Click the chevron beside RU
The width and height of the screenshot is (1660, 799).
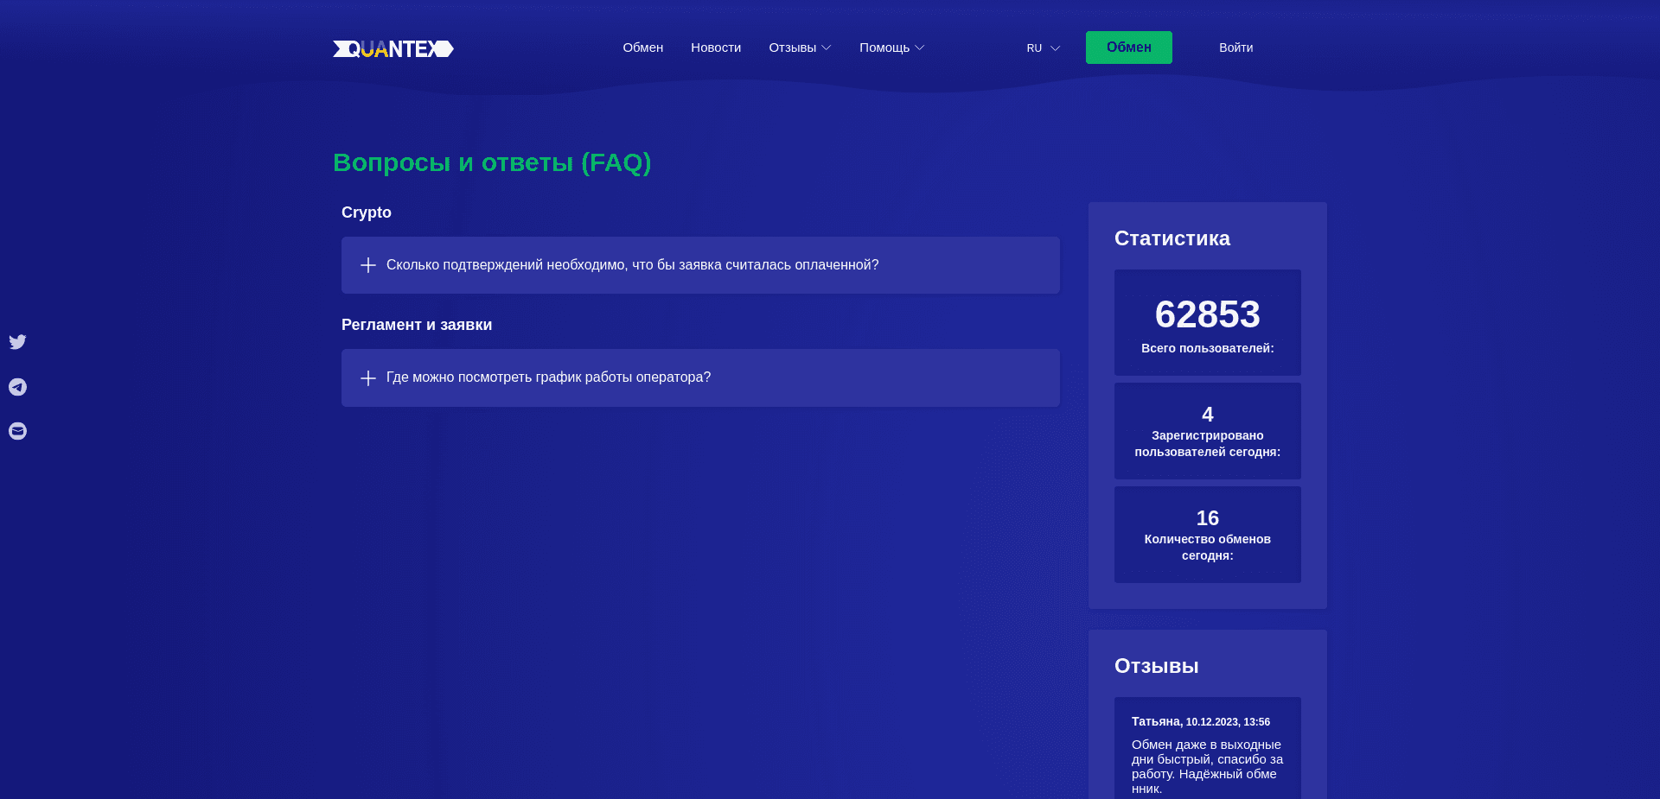[1055, 49]
